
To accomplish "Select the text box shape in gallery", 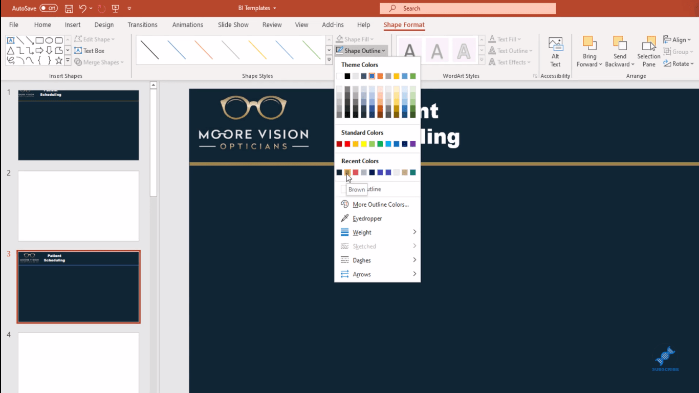I will [x=10, y=40].
